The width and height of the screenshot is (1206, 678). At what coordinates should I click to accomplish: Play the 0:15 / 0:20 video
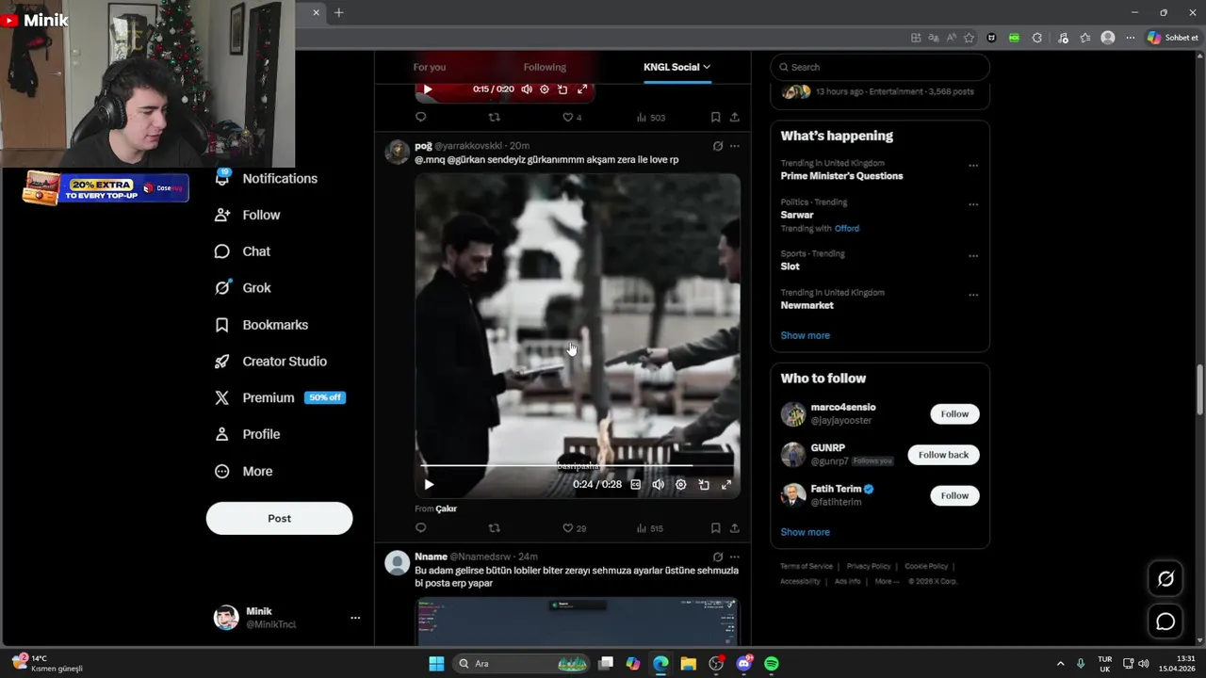pos(428,89)
